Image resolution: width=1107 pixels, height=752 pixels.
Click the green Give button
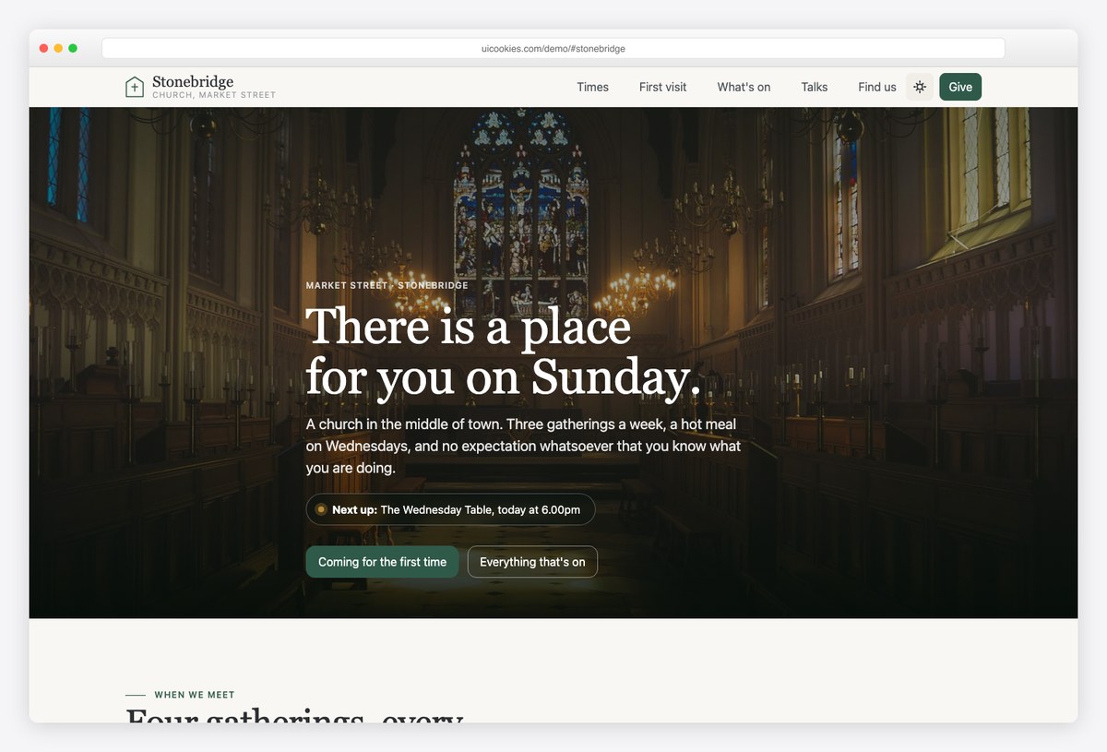click(x=960, y=87)
